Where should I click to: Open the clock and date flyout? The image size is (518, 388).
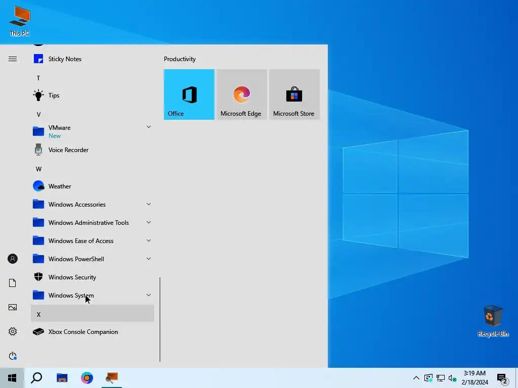[x=474, y=378]
